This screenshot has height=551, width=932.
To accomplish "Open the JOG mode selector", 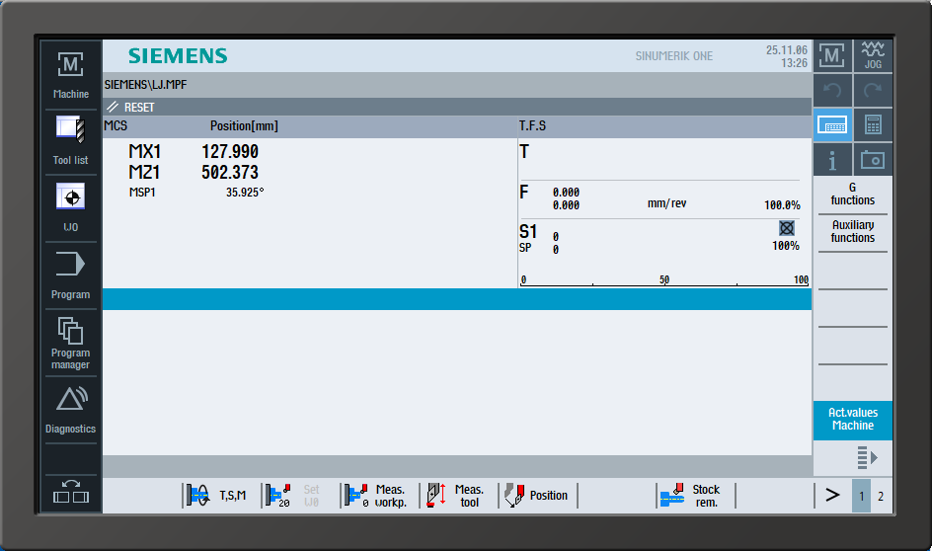I will pyautogui.click(x=873, y=55).
